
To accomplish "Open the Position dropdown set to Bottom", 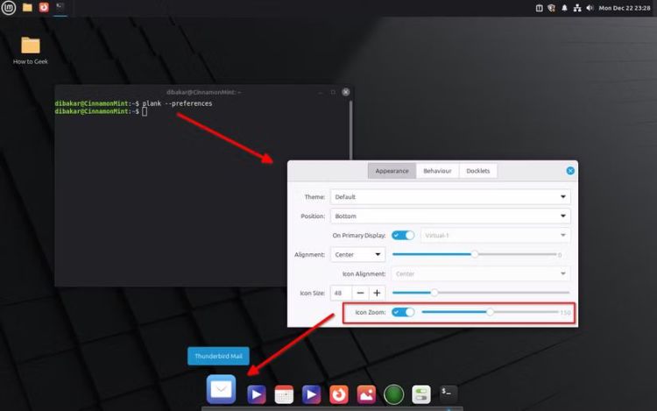I will [x=450, y=216].
